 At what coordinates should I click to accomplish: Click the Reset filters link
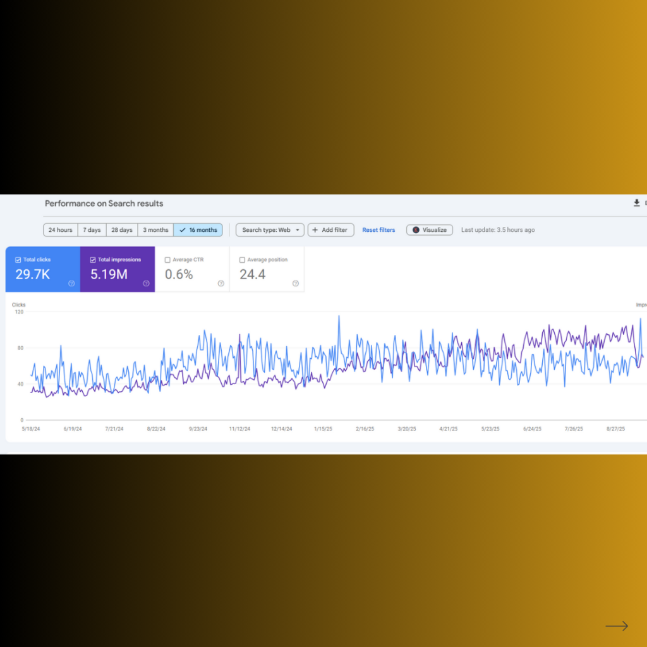coord(378,230)
